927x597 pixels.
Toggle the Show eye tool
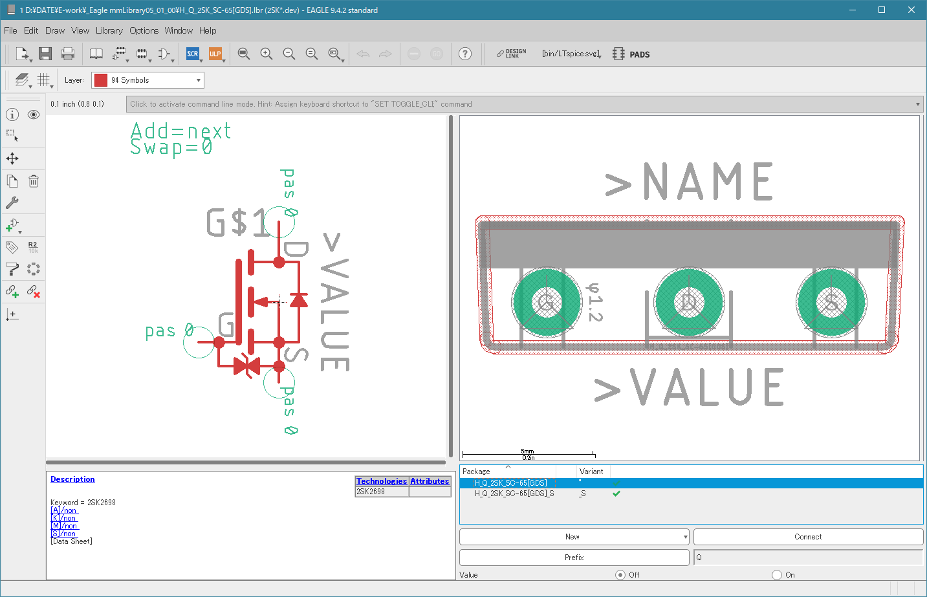click(x=34, y=114)
